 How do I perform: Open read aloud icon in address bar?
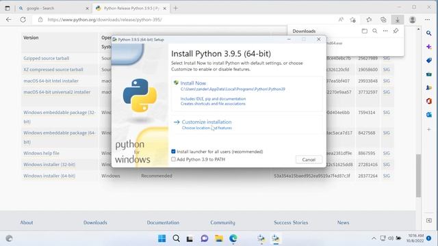click(x=341, y=20)
